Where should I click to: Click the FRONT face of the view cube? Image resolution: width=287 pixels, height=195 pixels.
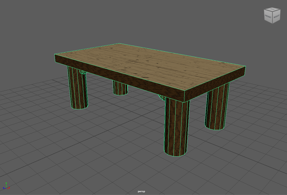pyautogui.click(x=268, y=16)
